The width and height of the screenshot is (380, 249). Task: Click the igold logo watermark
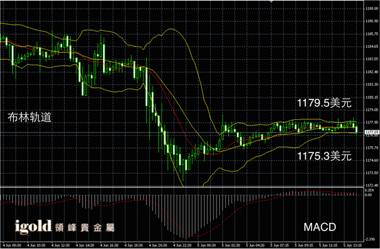(34, 227)
